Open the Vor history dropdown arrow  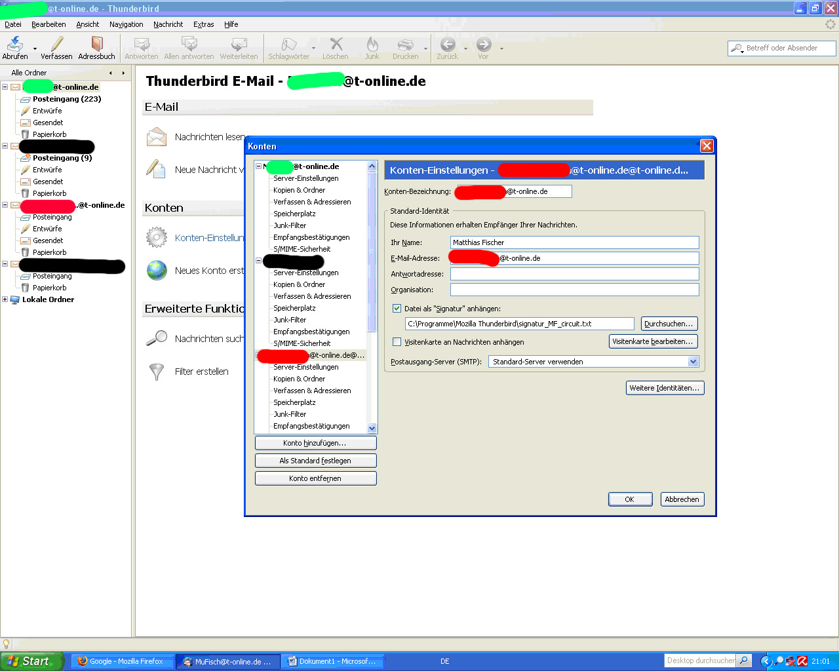[x=501, y=48]
